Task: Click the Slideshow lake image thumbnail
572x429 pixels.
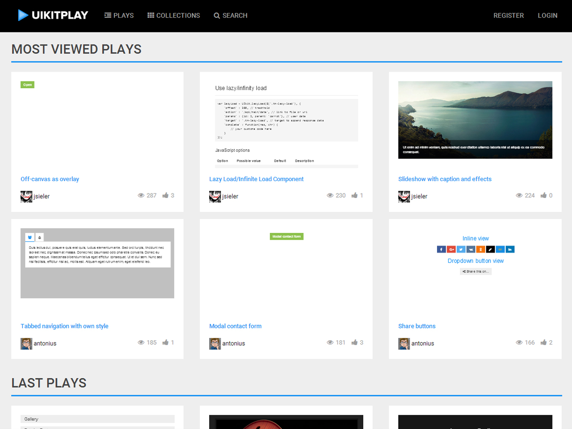Action: tap(475, 120)
